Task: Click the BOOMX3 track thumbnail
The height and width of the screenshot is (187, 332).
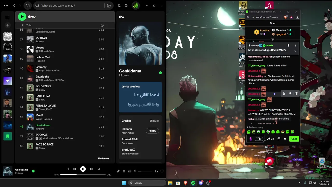Action: [30, 136]
